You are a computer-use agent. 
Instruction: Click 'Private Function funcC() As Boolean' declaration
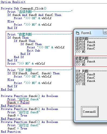(x=30, y=122)
